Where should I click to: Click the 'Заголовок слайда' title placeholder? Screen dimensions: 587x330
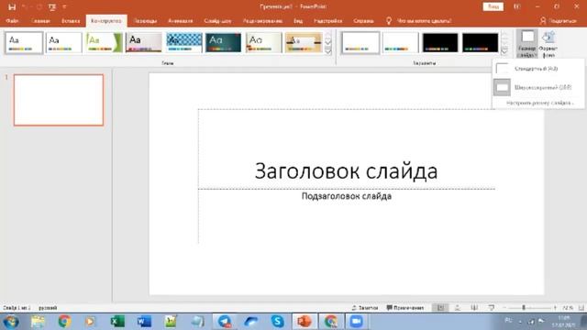tap(346, 171)
